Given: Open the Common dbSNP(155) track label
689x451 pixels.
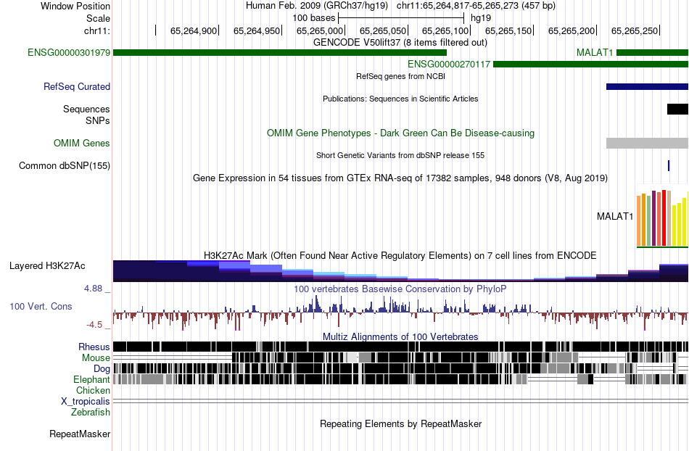Looking at the screenshot, I should click(x=65, y=165).
